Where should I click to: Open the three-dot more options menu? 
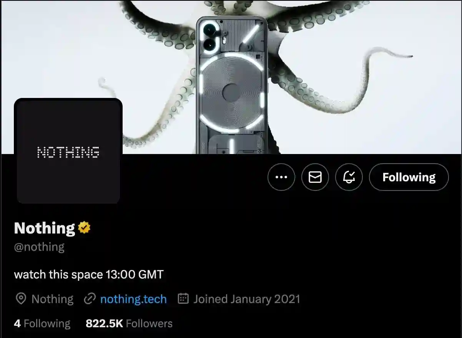click(281, 177)
